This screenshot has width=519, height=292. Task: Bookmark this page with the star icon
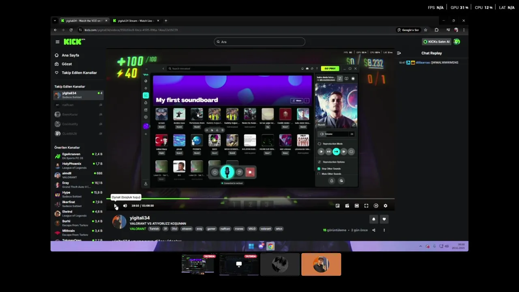(425, 30)
